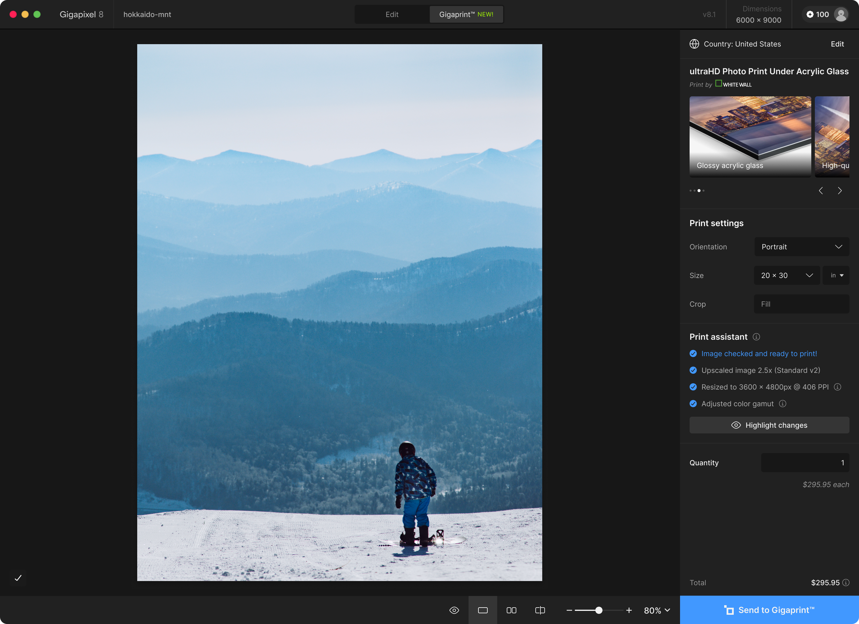The image size is (859, 624).
Task: Select the High-quality product thumbnail at right
Action: (832, 136)
